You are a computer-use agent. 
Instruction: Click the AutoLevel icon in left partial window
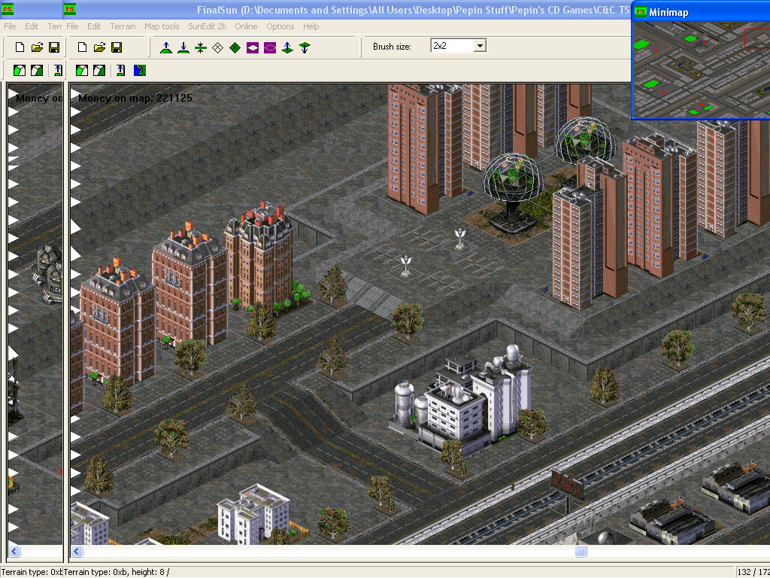click(x=58, y=70)
